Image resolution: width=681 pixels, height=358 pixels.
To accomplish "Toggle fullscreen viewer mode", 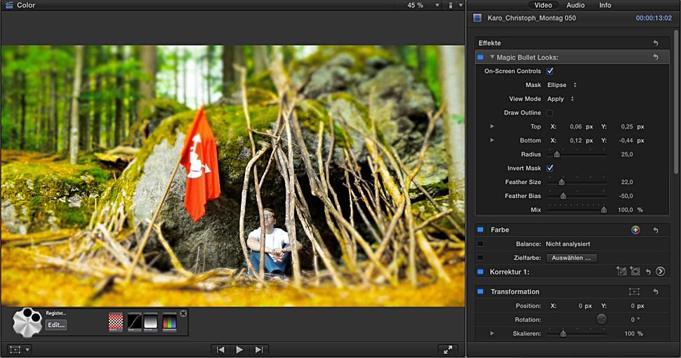I will 447,349.
